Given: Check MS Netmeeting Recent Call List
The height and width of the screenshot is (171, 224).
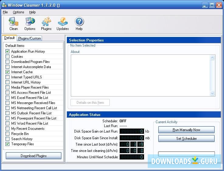Looking at the screenshot, I should [7, 108].
